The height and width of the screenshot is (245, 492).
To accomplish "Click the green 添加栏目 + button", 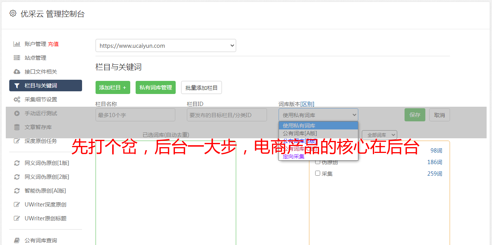I will pyautogui.click(x=113, y=87).
